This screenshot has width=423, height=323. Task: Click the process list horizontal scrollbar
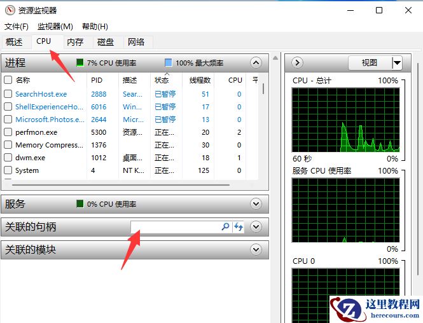click(x=121, y=185)
